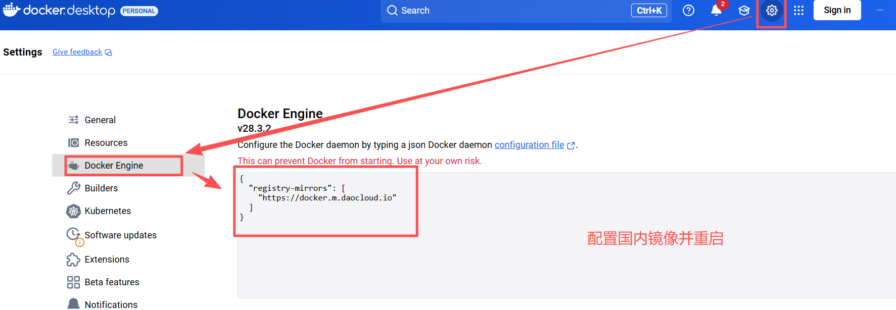
Task: Click the Sign in button
Action: [x=837, y=10]
